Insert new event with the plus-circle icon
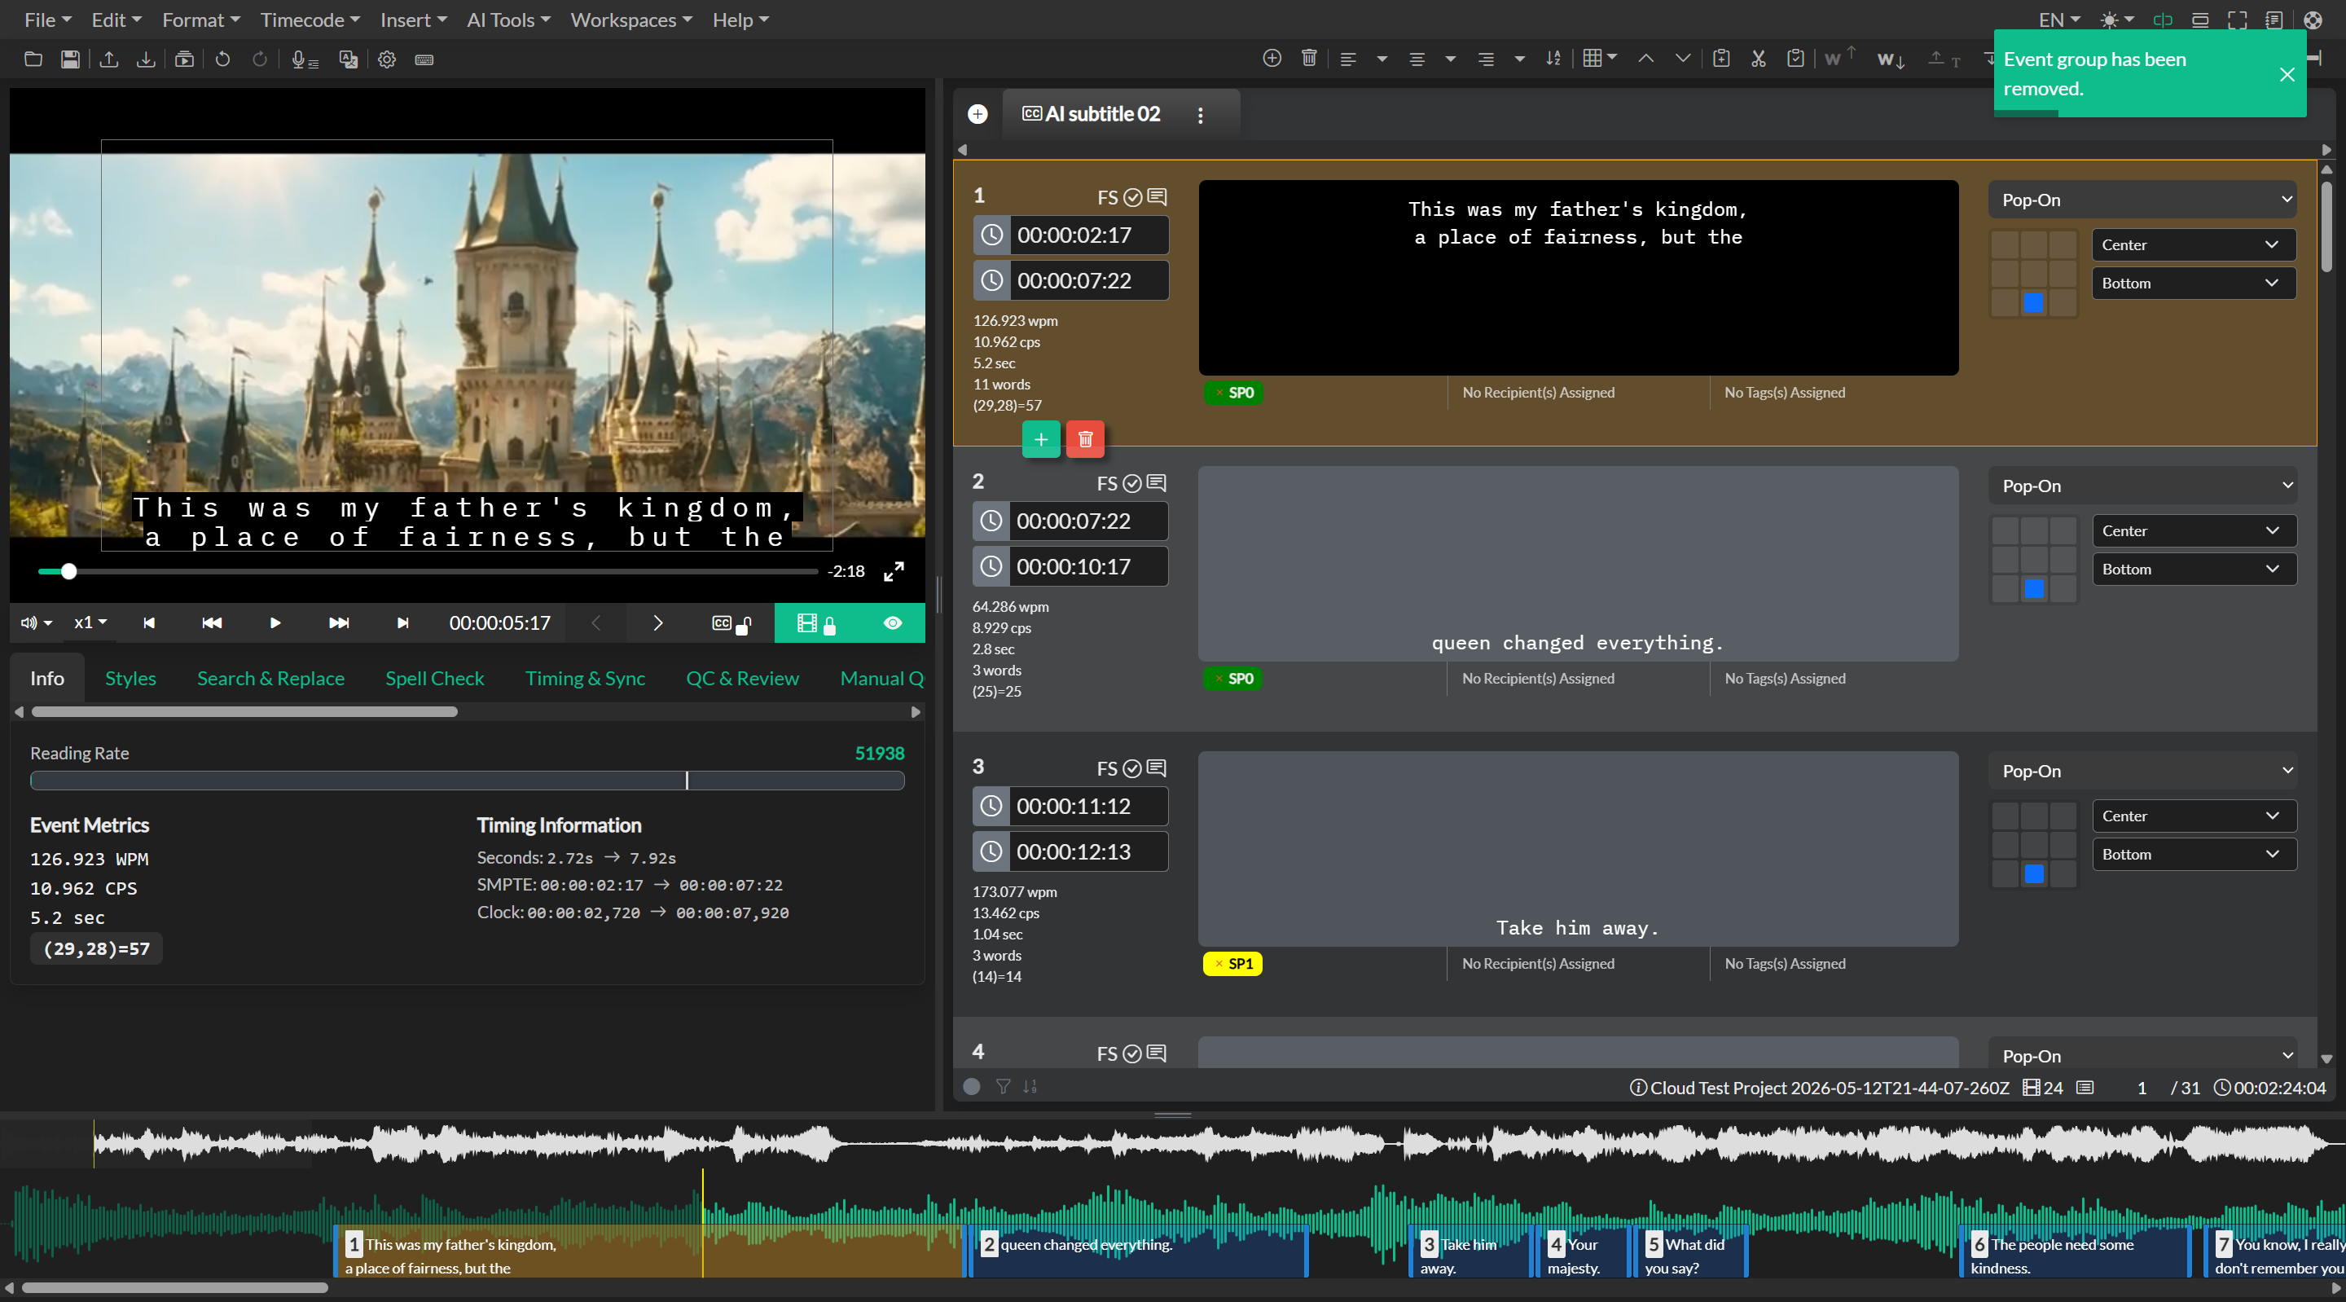Viewport: 2346px width, 1302px height. tap(1272, 59)
